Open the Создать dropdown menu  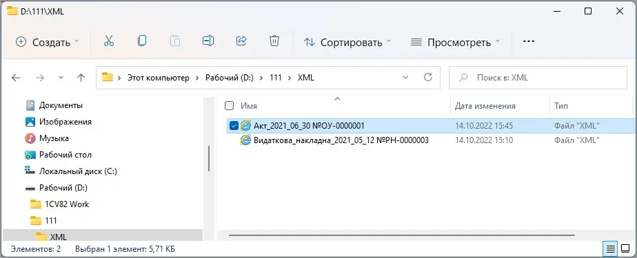[x=47, y=42]
